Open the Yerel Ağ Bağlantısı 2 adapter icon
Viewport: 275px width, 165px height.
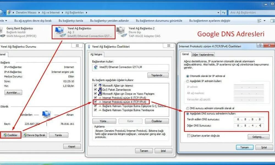(x=122, y=32)
